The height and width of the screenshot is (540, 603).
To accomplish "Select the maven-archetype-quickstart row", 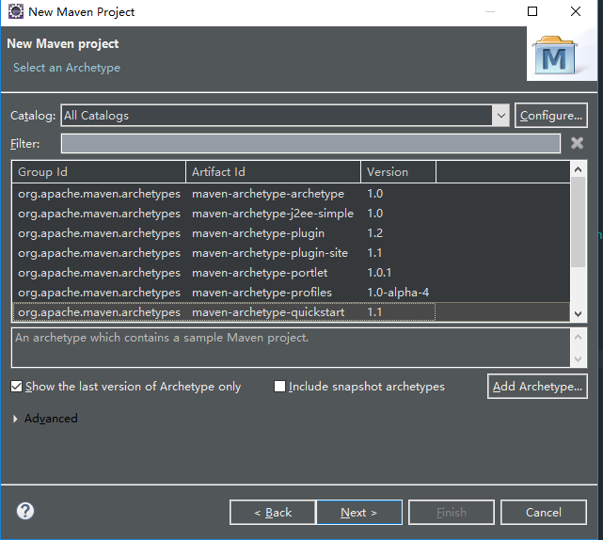I will [291, 312].
